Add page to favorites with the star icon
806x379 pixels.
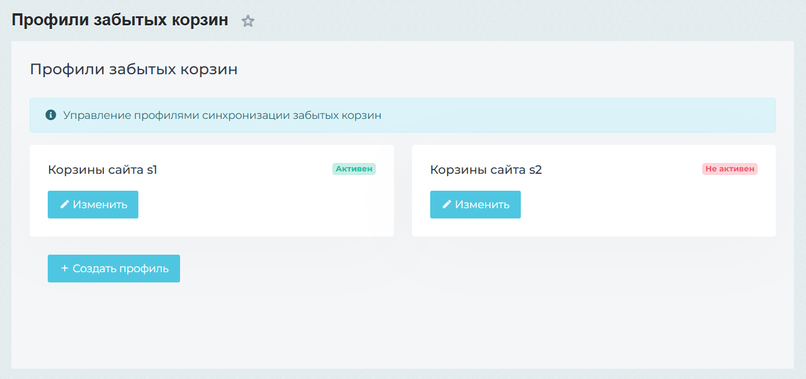tap(248, 21)
